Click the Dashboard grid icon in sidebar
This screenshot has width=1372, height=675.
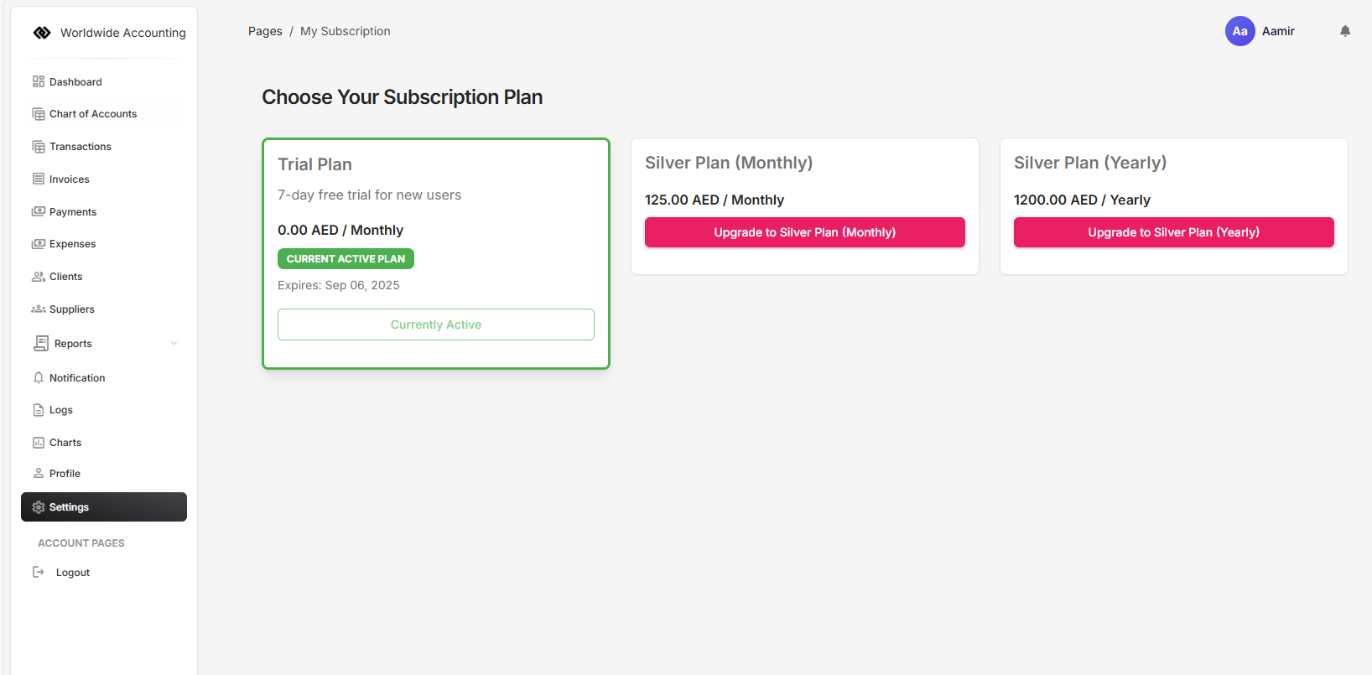point(39,81)
